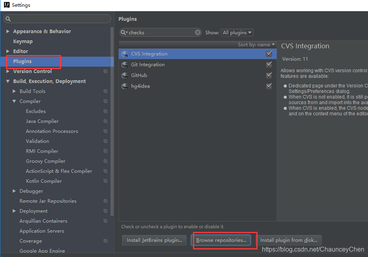Open Remote Jar Repositories settings

pyautogui.click(x=48, y=201)
